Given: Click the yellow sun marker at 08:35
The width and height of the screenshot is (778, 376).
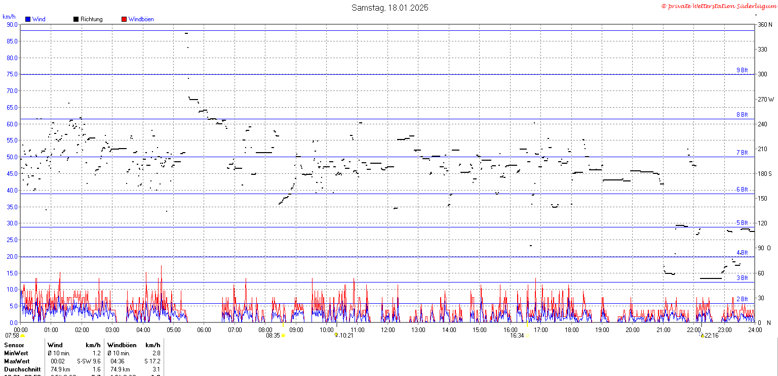Looking at the screenshot, I should point(283,336).
